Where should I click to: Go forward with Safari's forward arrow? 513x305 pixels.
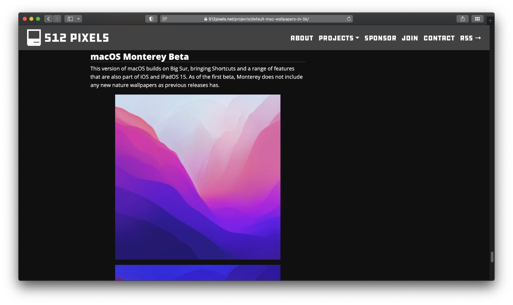click(57, 19)
